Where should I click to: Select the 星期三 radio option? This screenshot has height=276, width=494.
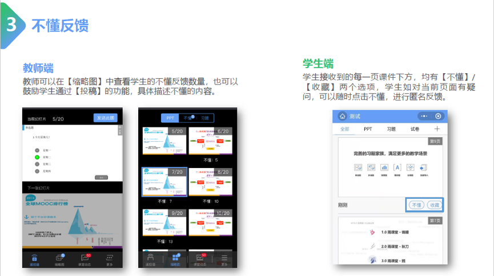[x=37, y=164]
